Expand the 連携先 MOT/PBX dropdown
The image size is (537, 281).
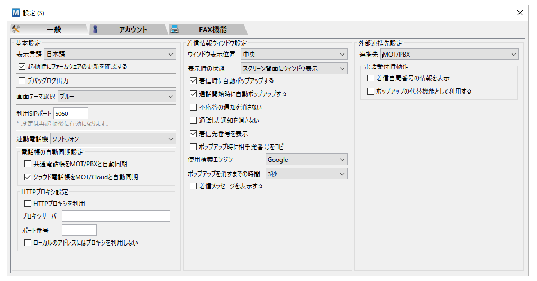click(x=449, y=54)
